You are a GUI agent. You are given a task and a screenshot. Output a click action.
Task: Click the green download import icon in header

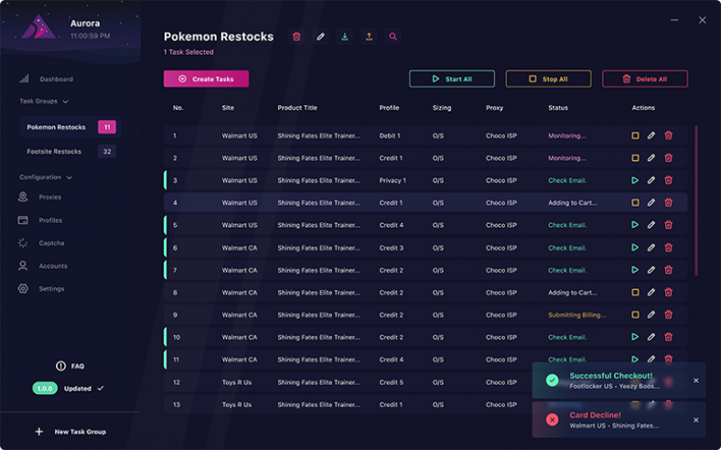[x=344, y=37]
